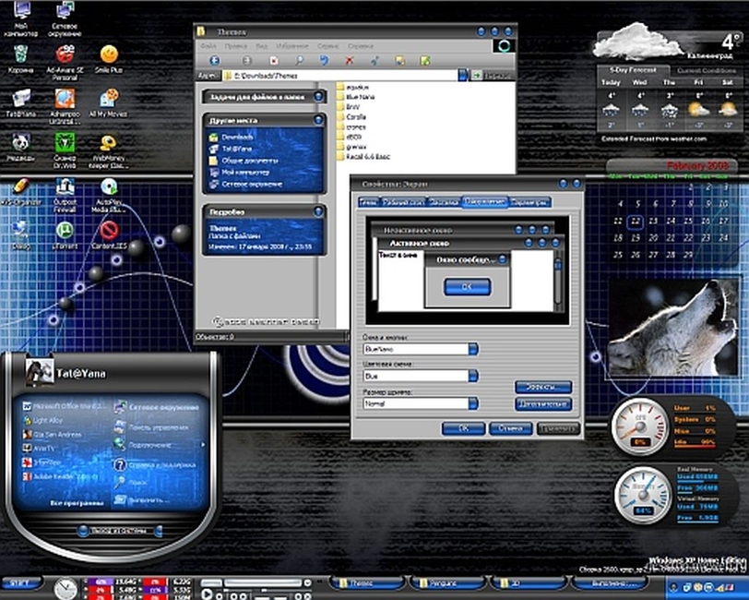
Task: Open the Цветовая схема Blue dropdown
Action: [x=473, y=376]
